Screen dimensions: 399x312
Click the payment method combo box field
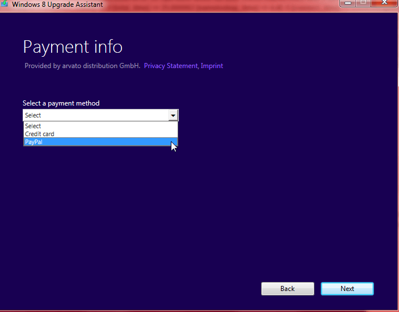[100, 116]
